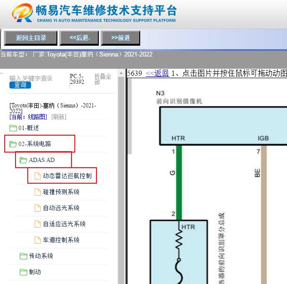Click the 查询 search button

click(20, 85)
